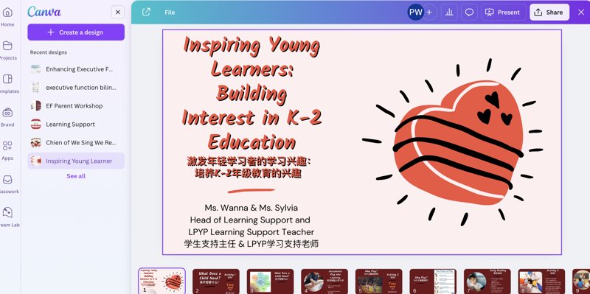Click the See all link

(76, 176)
